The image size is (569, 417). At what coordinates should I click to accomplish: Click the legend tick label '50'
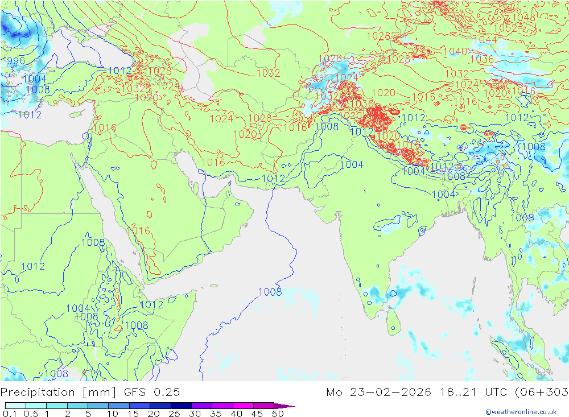(278, 414)
